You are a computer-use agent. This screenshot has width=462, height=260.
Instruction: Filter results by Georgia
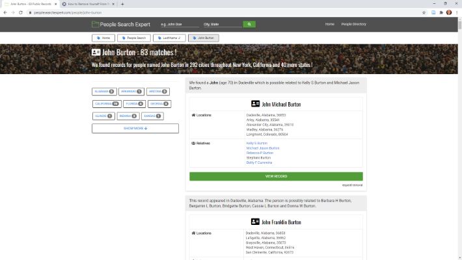click(159, 104)
